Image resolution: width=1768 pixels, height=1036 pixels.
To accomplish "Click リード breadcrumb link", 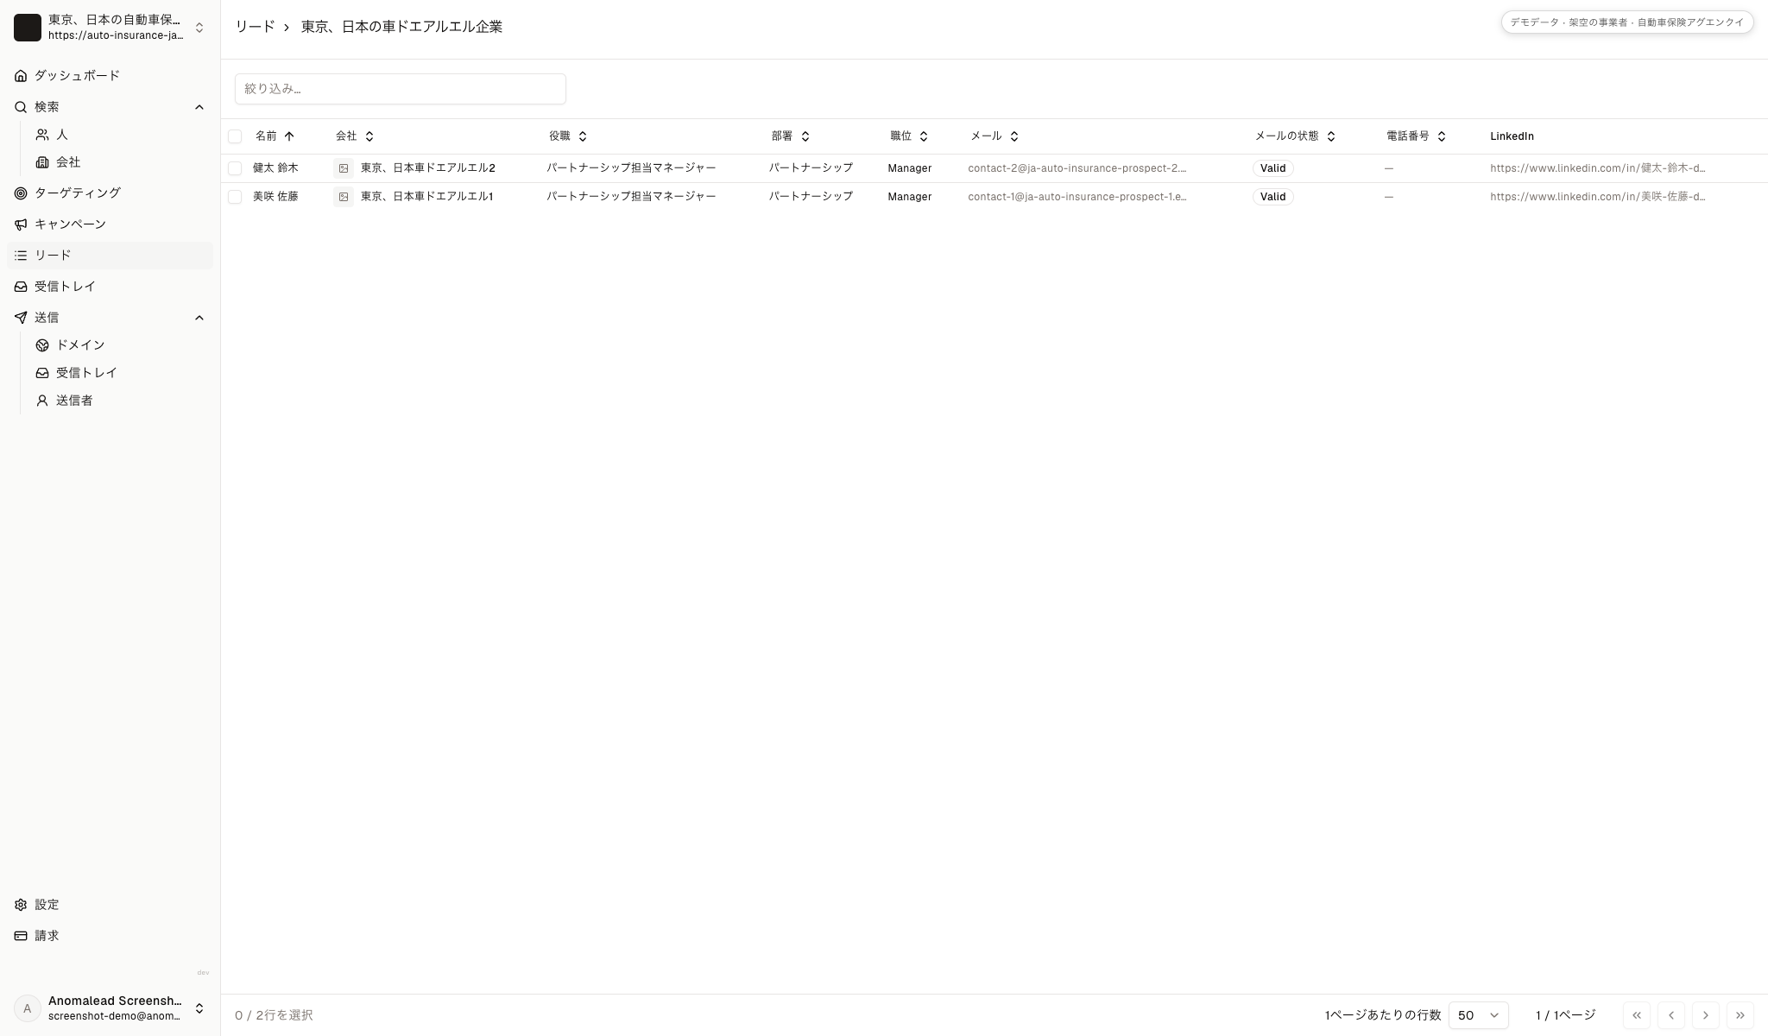I will [x=255, y=27].
